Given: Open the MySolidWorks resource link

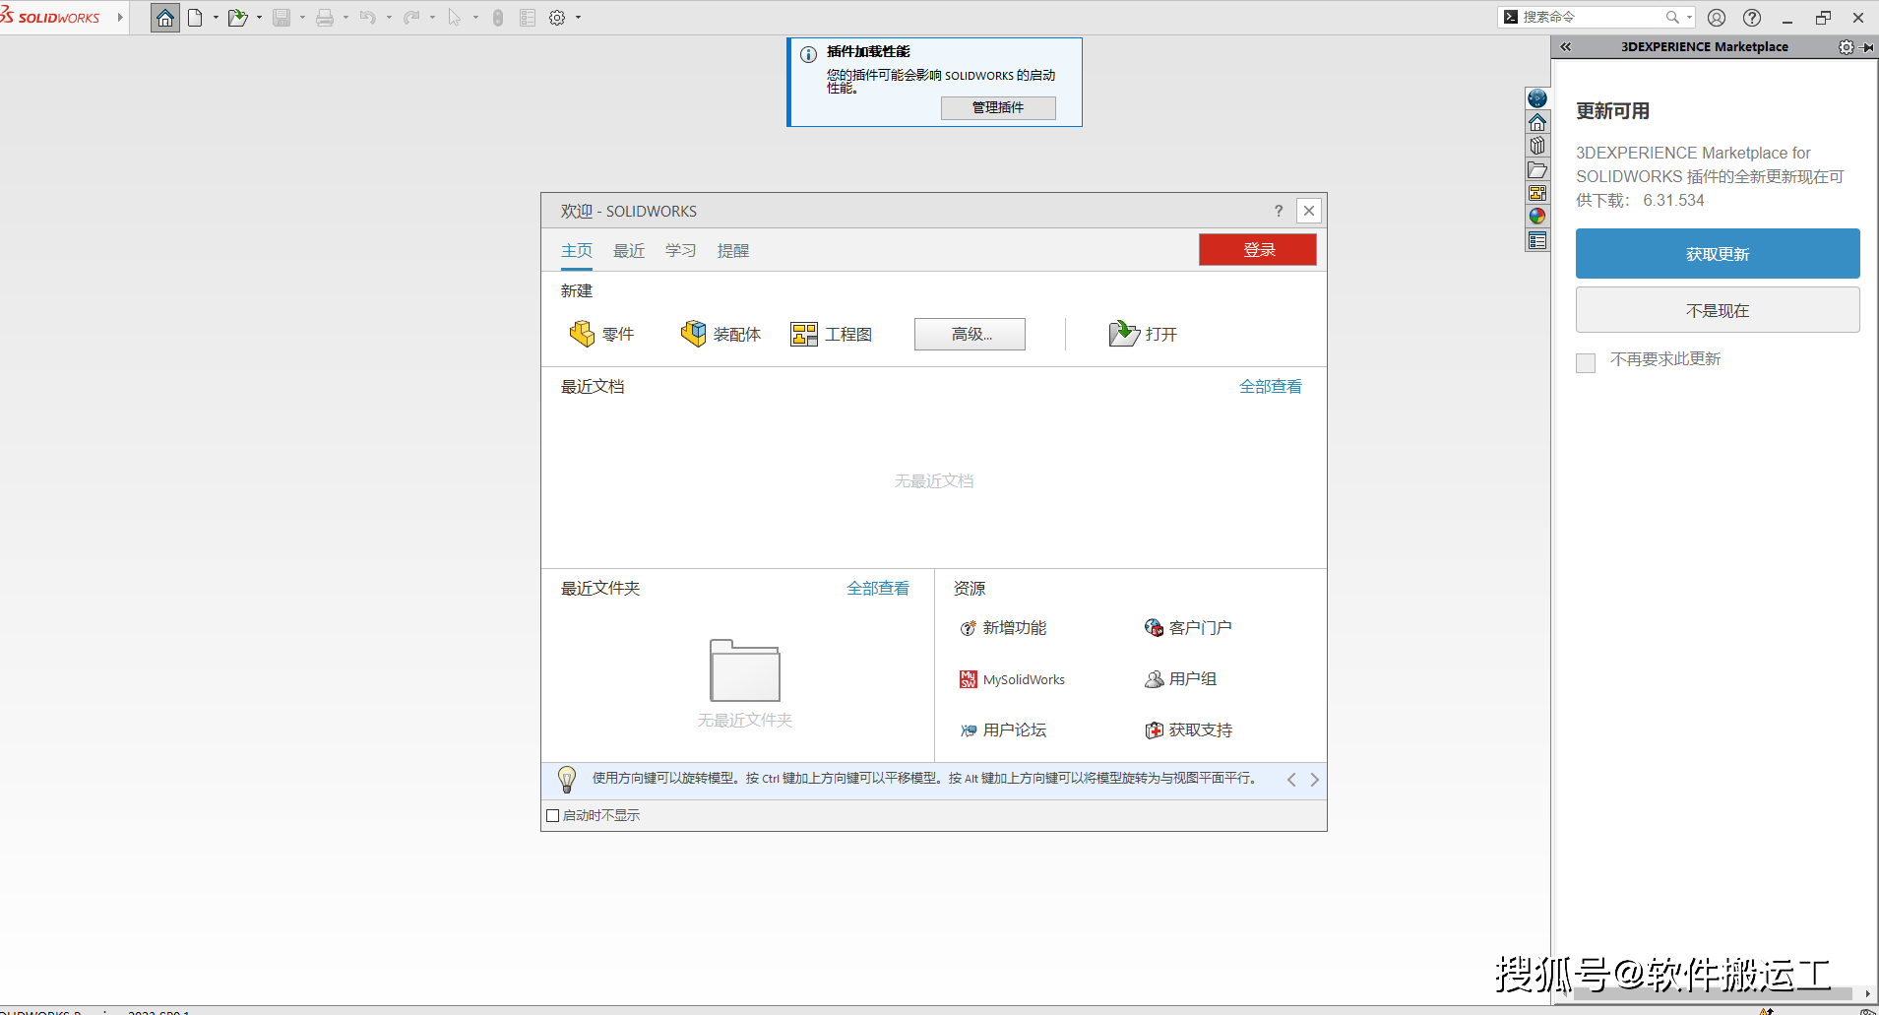Looking at the screenshot, I should pyautogui.click(x=1012, y=679).
